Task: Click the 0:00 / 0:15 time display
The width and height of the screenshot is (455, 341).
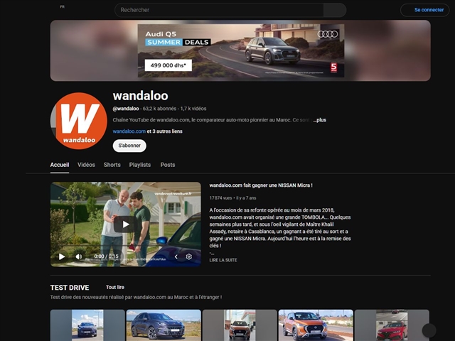Action: pos(106,256)
